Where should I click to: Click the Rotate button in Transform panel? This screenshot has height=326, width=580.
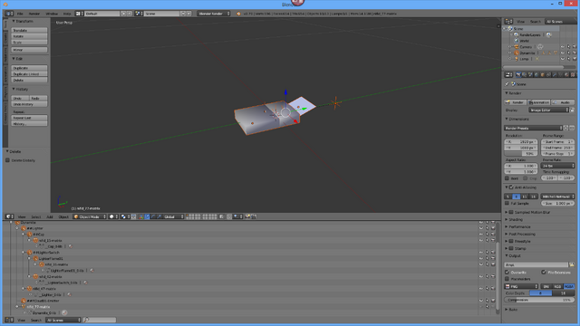click(29, 36)
